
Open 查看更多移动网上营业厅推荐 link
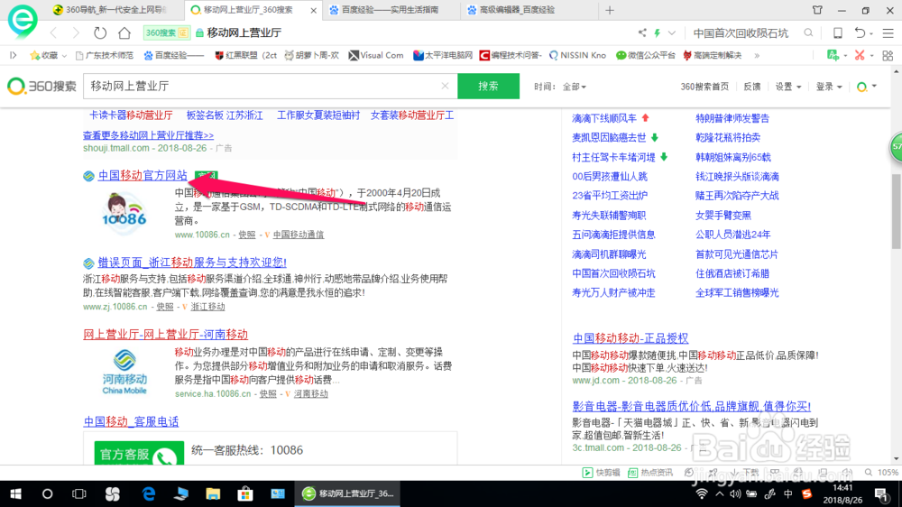pyautogui.click(x=149, y=135)
